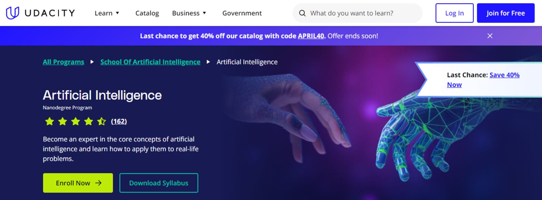
Task: Click the Udacity logo icon
Action: tap(13, 13)
